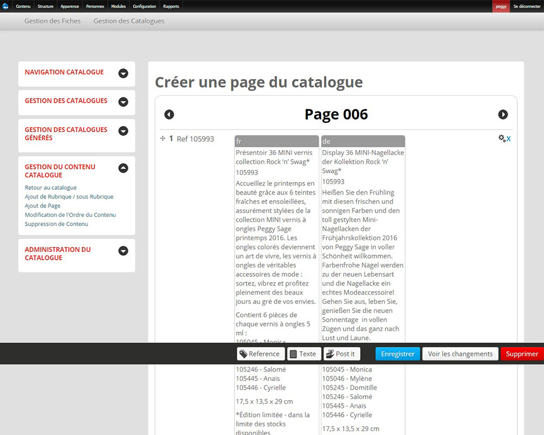The width and height of the screenshot is (544, 435).
Task: Remove Ref 105993 with the X icon
Action: click(x=508, y=139)
